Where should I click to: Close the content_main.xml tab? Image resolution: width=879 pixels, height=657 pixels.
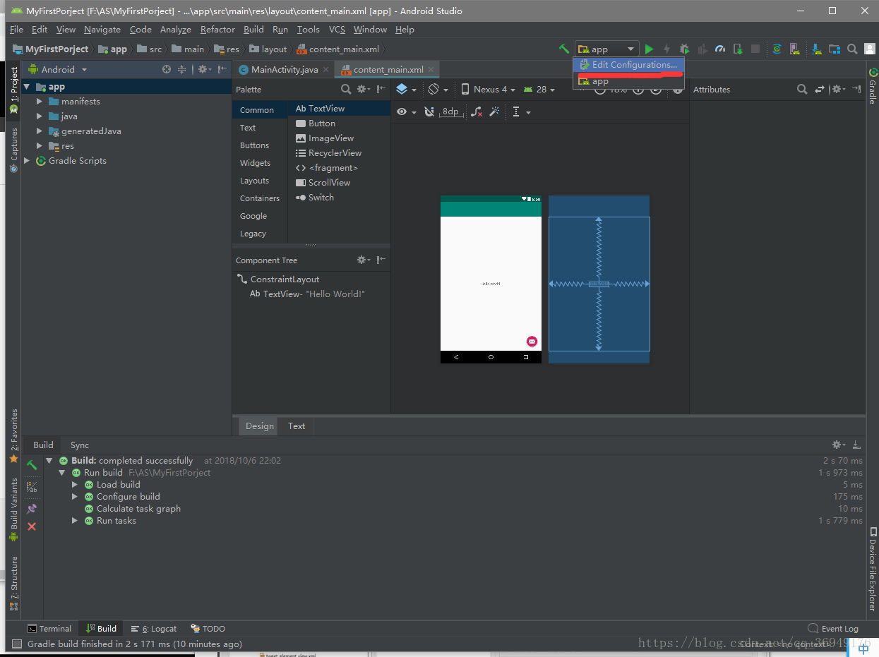click(x=431, y=70)
